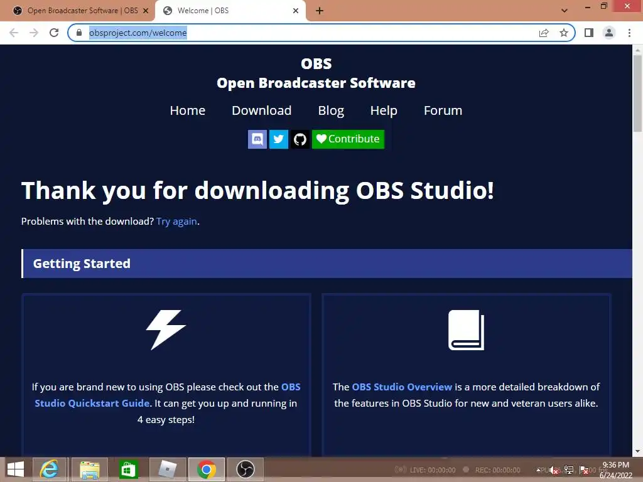
Task: Open the Blog nav link
Action: click(x=331, y=110)
